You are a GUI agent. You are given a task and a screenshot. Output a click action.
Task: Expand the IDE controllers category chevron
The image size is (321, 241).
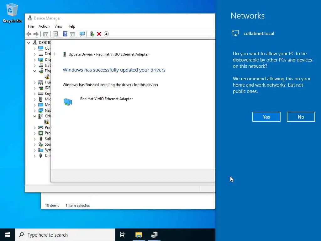pos(34,88)
